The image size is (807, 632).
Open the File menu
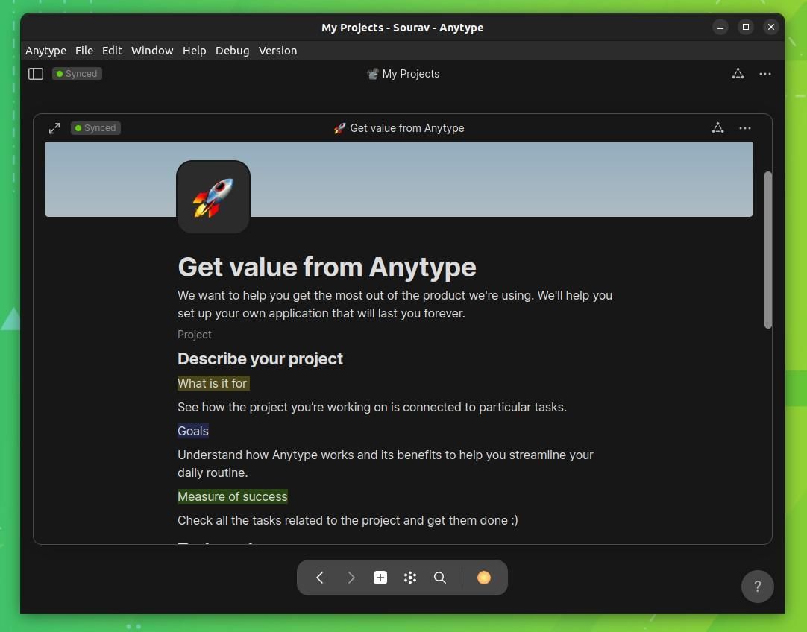(84, 50)
